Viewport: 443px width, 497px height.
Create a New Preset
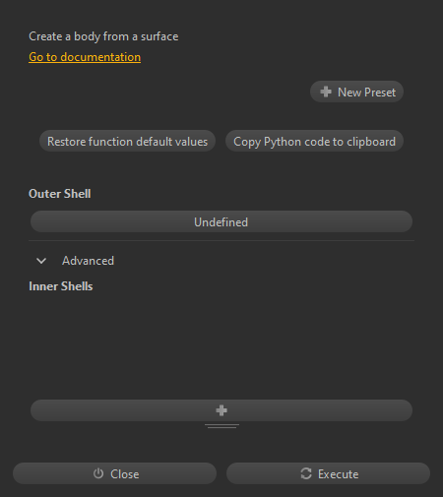click(356, 92)
